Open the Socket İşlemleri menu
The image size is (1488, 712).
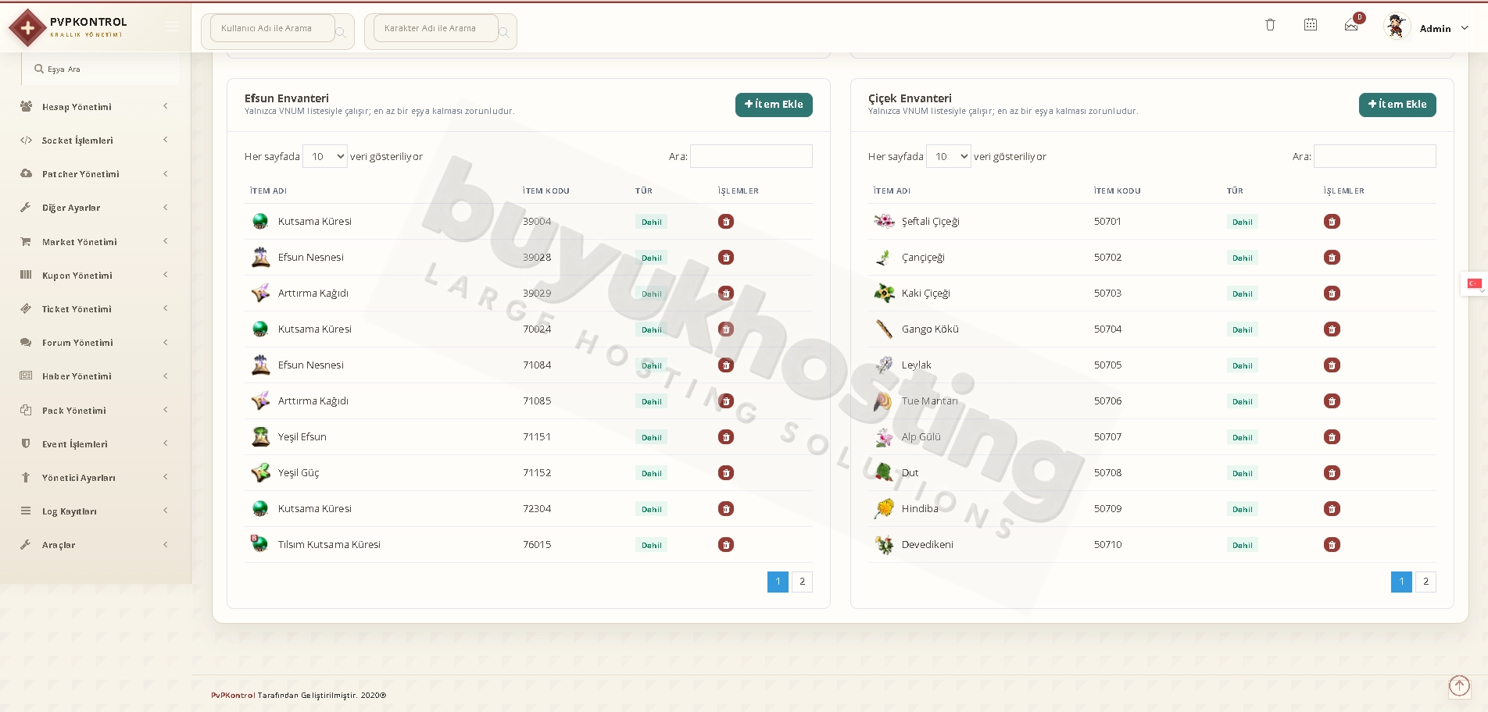pyautogui.click(x=95, y=141)
